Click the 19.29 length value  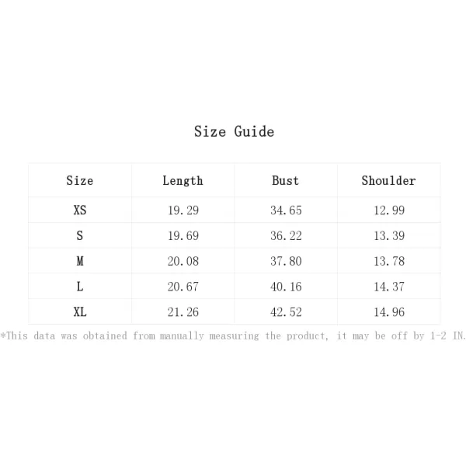coord(183,210)
